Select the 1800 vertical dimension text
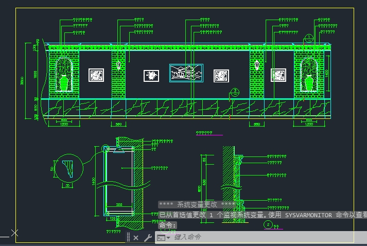The width and height of the screenshot is (367, 246). 36,75
